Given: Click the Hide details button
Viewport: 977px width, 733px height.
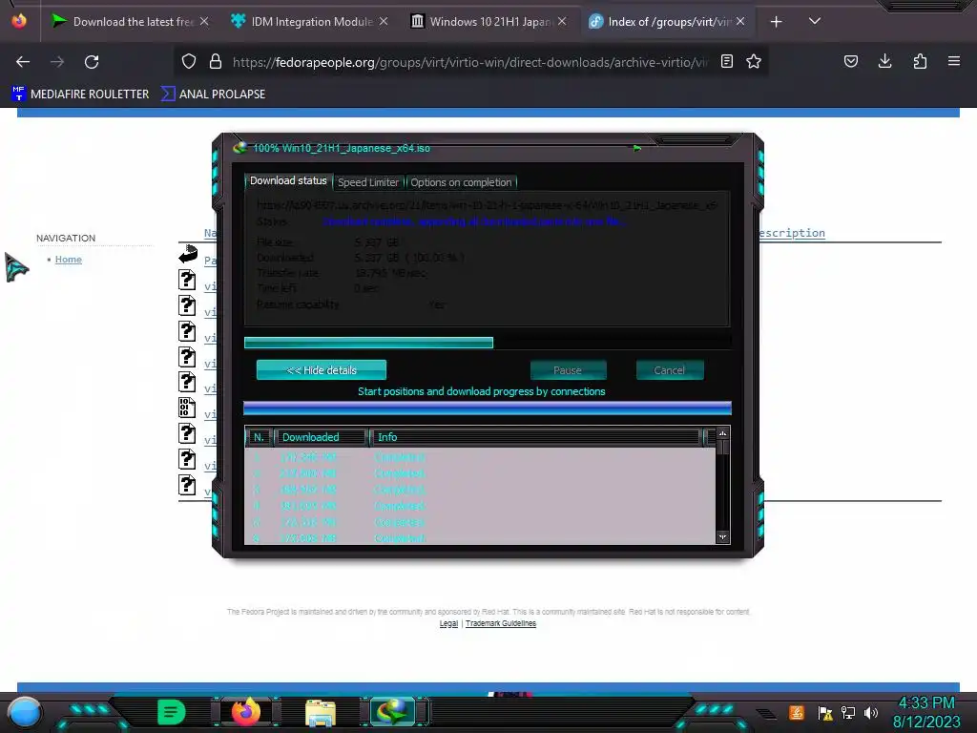Looking at the screenshot, I should click(x=322, y=370).
